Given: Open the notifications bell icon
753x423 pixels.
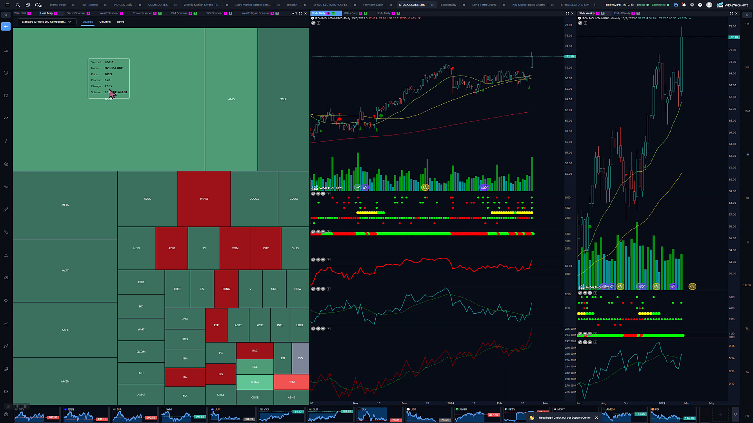Looking at the screenshot, I should coord(684,5).
